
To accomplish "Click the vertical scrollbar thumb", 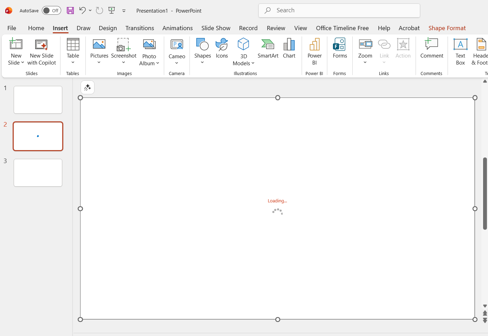I will tap(485, 194).
